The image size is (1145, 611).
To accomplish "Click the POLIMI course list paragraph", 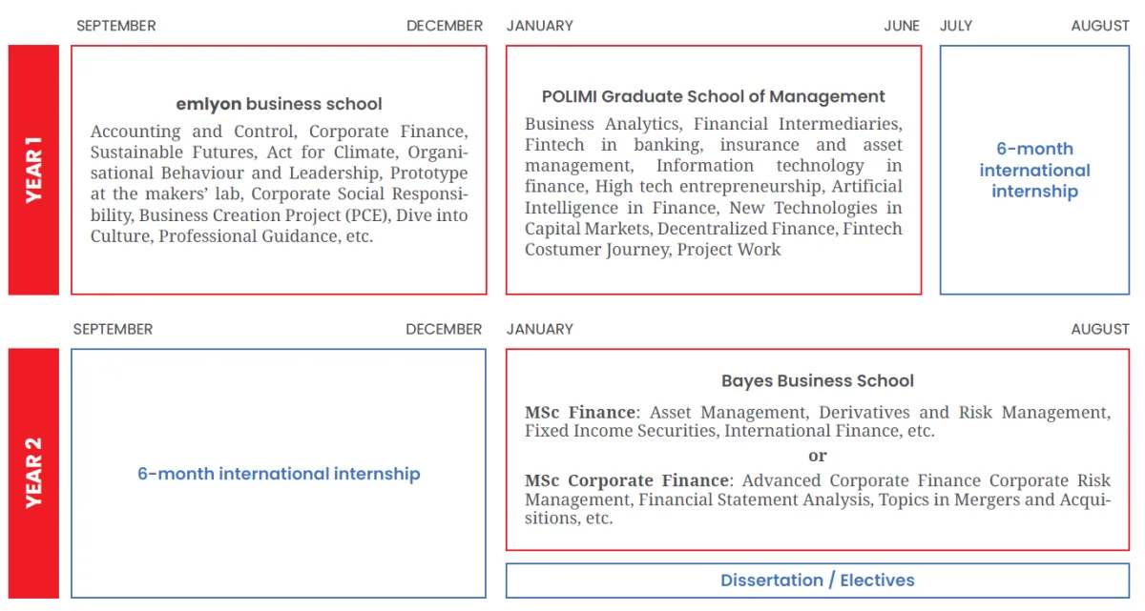I will 713,187.
